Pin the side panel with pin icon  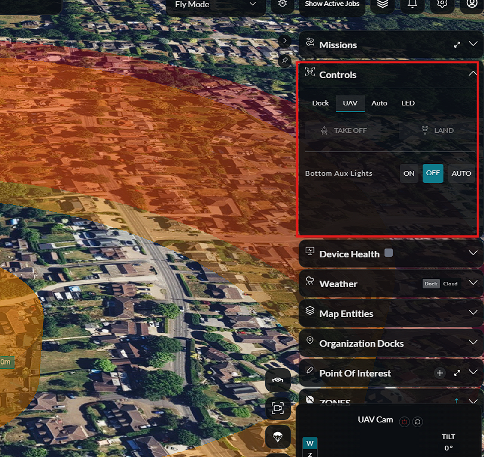(284, 61)
